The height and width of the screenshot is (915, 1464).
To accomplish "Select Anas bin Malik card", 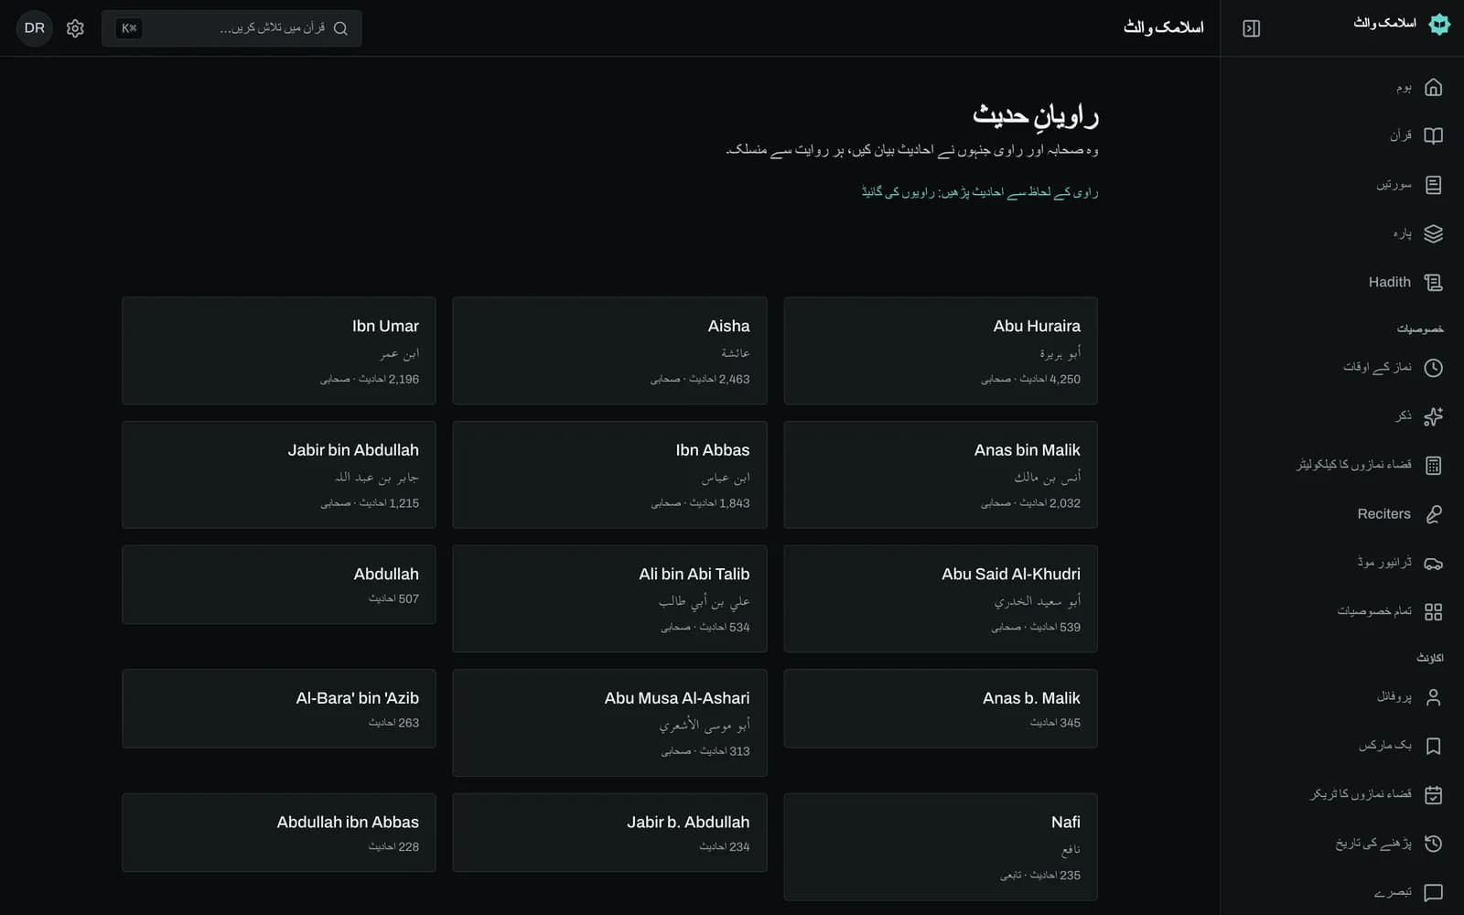I will [x=940, y=475].
